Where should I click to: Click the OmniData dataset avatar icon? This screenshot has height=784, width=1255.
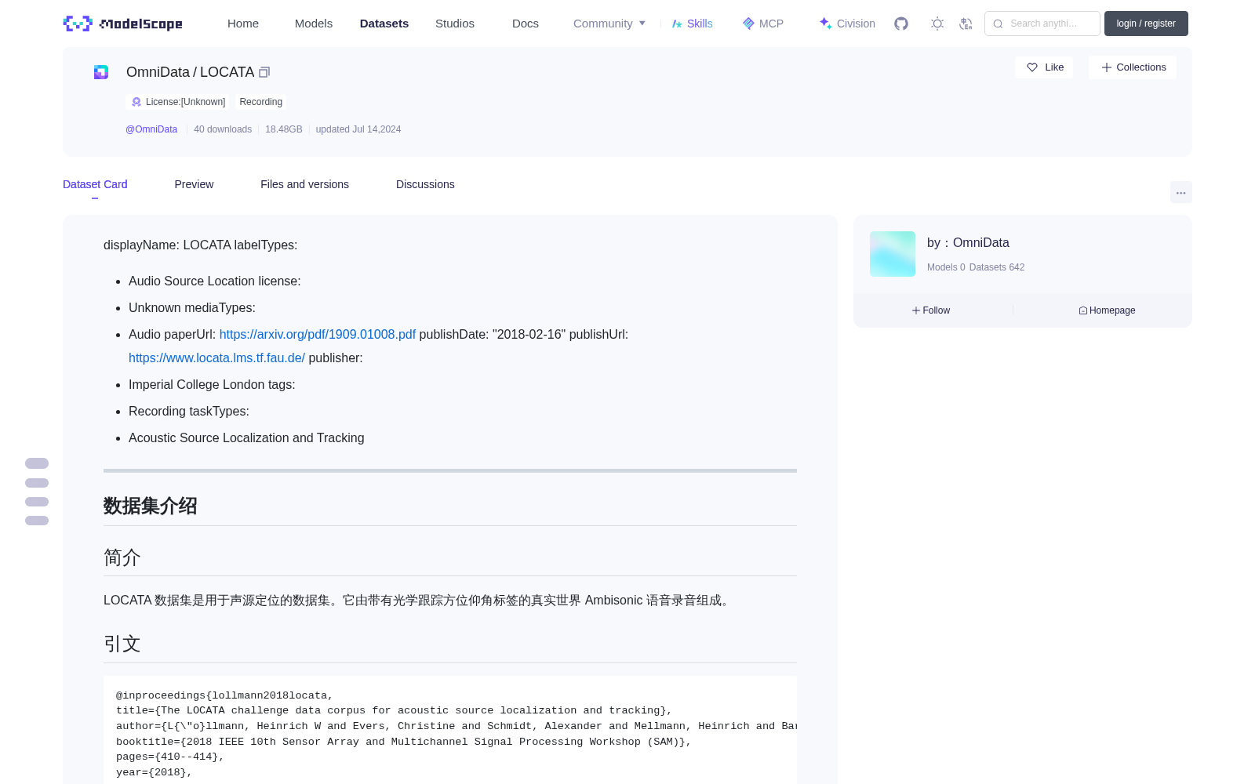click(101, 72)
